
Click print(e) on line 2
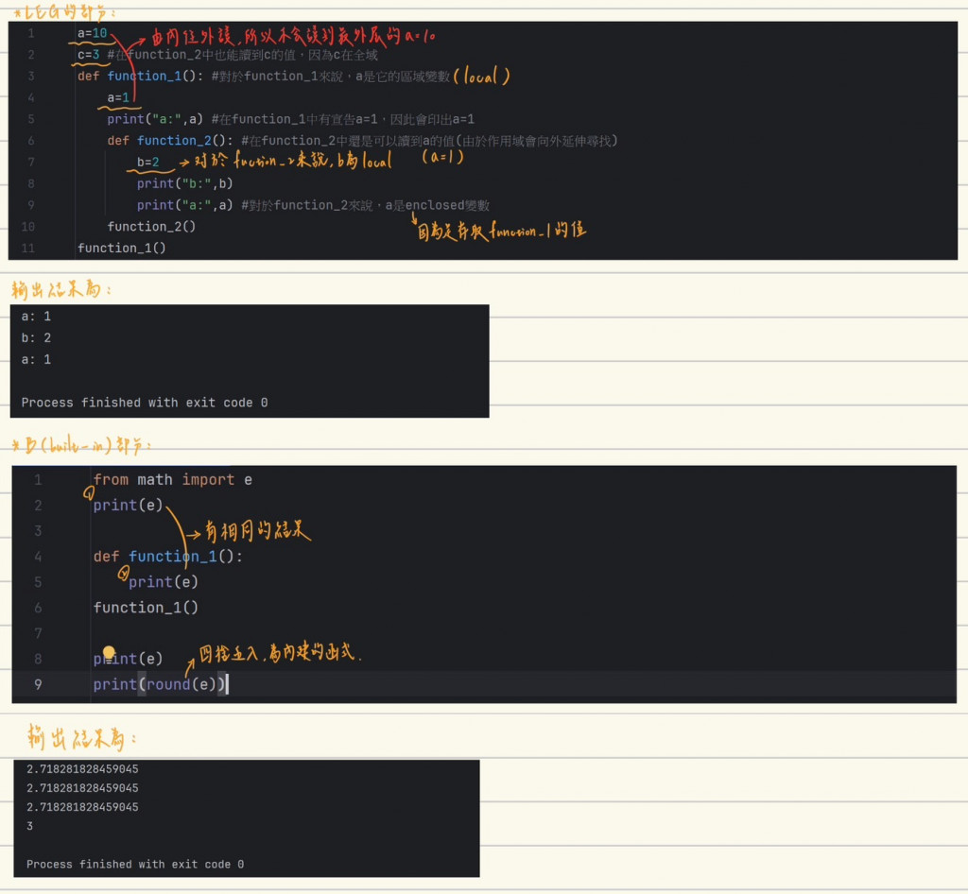128,506
